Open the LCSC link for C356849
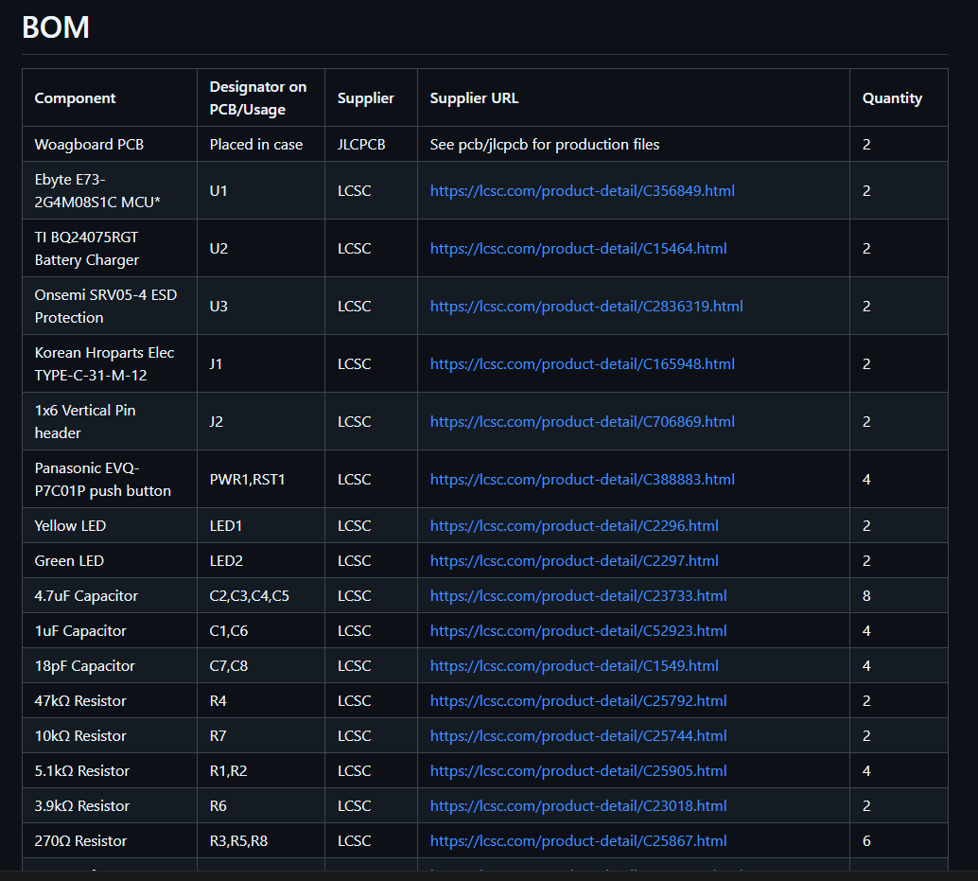 [x=582, y=190]
